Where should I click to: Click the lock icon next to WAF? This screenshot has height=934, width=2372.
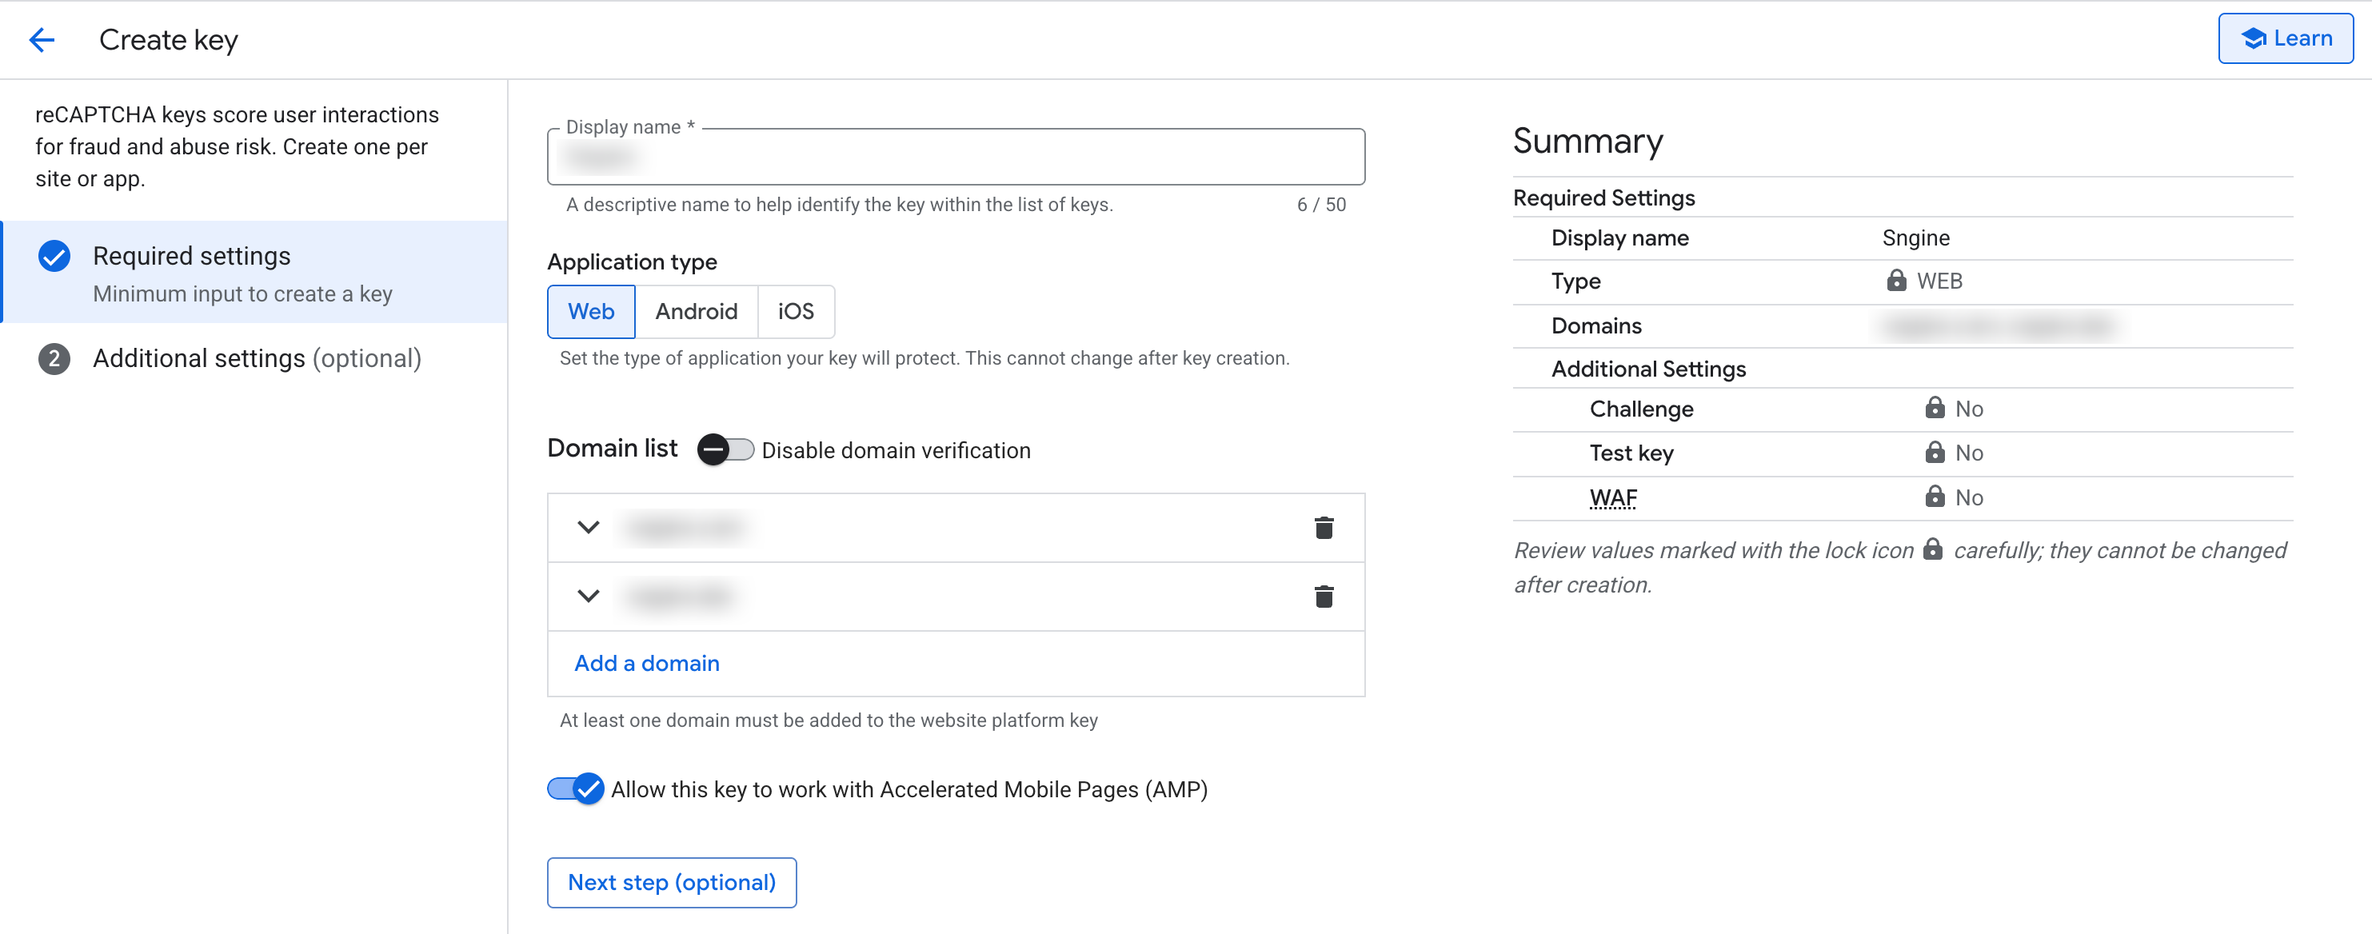(x=1935, y=497)
